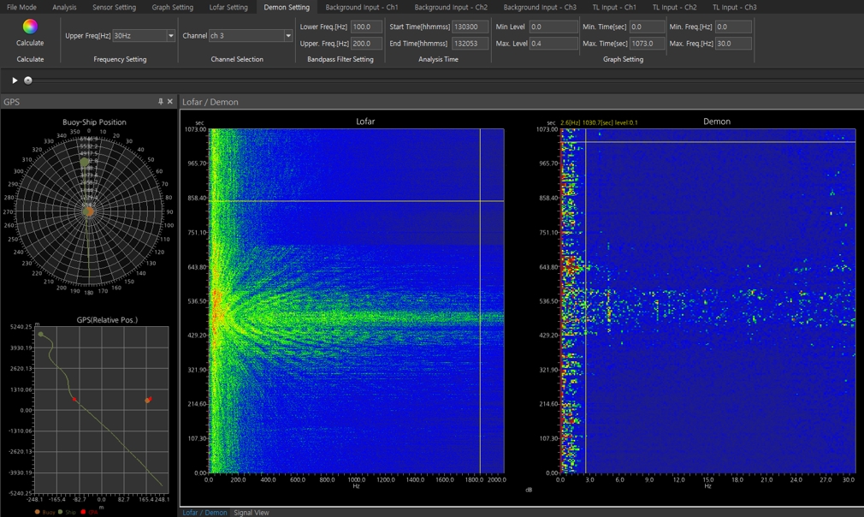
Task: Switch to the Signal View bottom tab
Action: pos(252,513)
